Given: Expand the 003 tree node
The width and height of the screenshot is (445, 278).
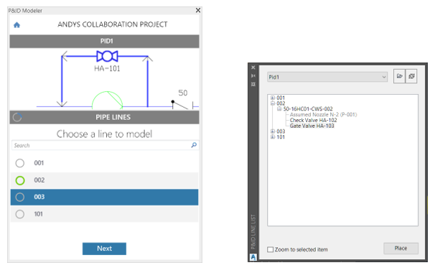Looking at the screenshot, I should (x=273, y=131).
